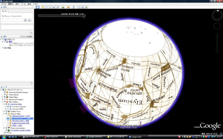Viewport: 223px width, 139px height.
Task: Open the planet switcher icon
Action: pos(68,7)
